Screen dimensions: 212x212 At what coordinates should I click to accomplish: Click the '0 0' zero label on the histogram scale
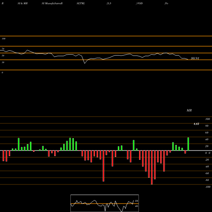(208, 153)
